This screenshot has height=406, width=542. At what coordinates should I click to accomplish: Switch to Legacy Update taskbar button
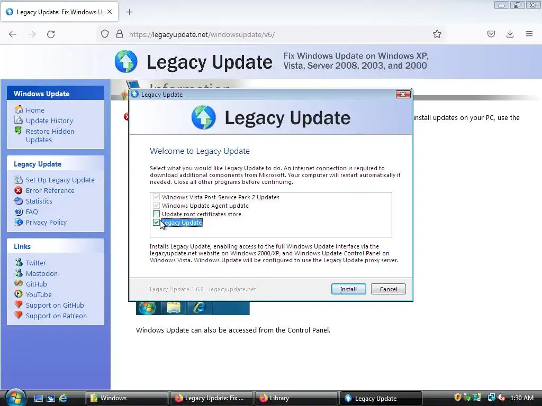pos(381,398)
